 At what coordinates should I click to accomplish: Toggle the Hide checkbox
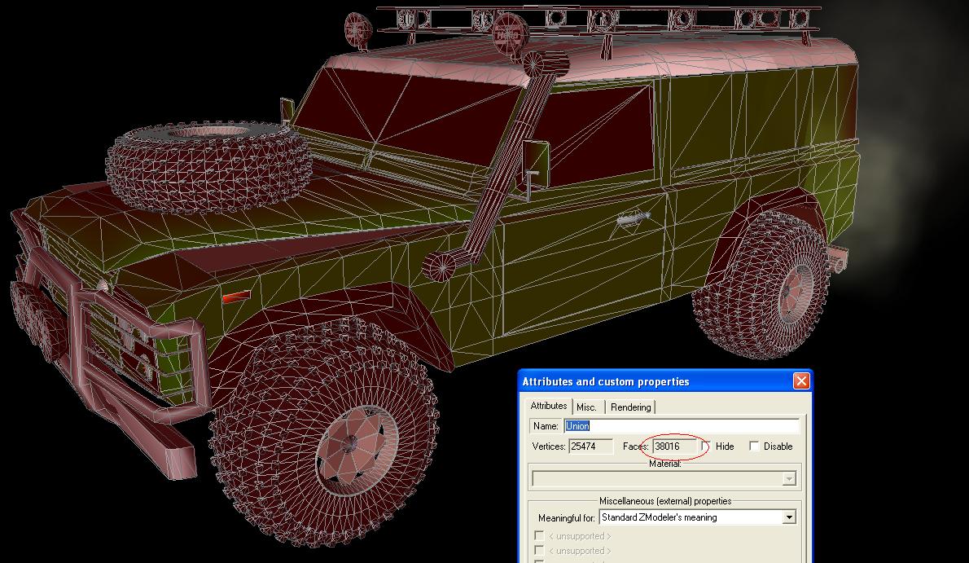tap(706, 446)
